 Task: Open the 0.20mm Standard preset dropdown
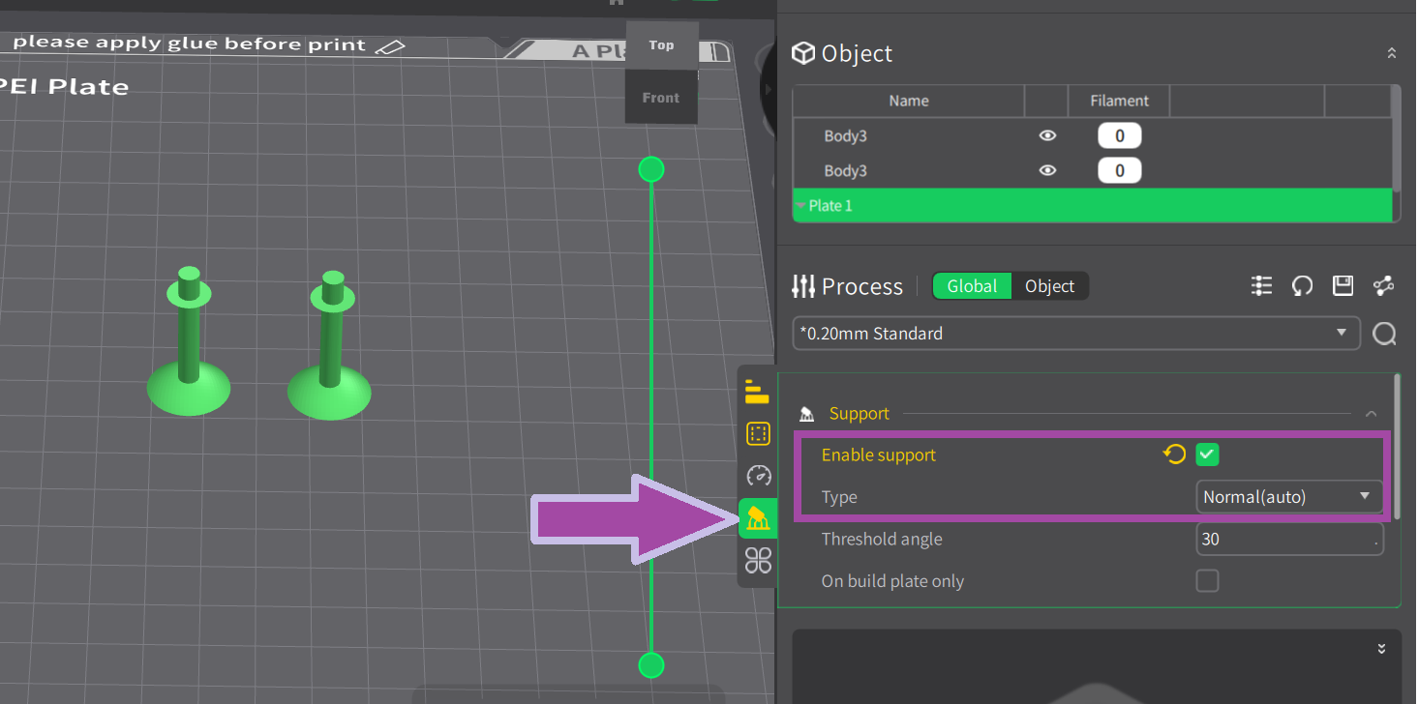pos(1076,334)
